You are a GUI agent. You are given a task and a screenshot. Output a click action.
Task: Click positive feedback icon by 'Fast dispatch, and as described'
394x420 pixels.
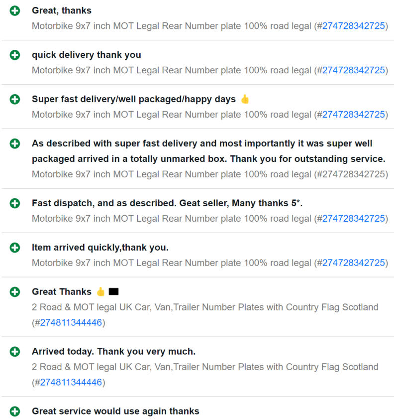pyautogui.click(x=15, y=203)
